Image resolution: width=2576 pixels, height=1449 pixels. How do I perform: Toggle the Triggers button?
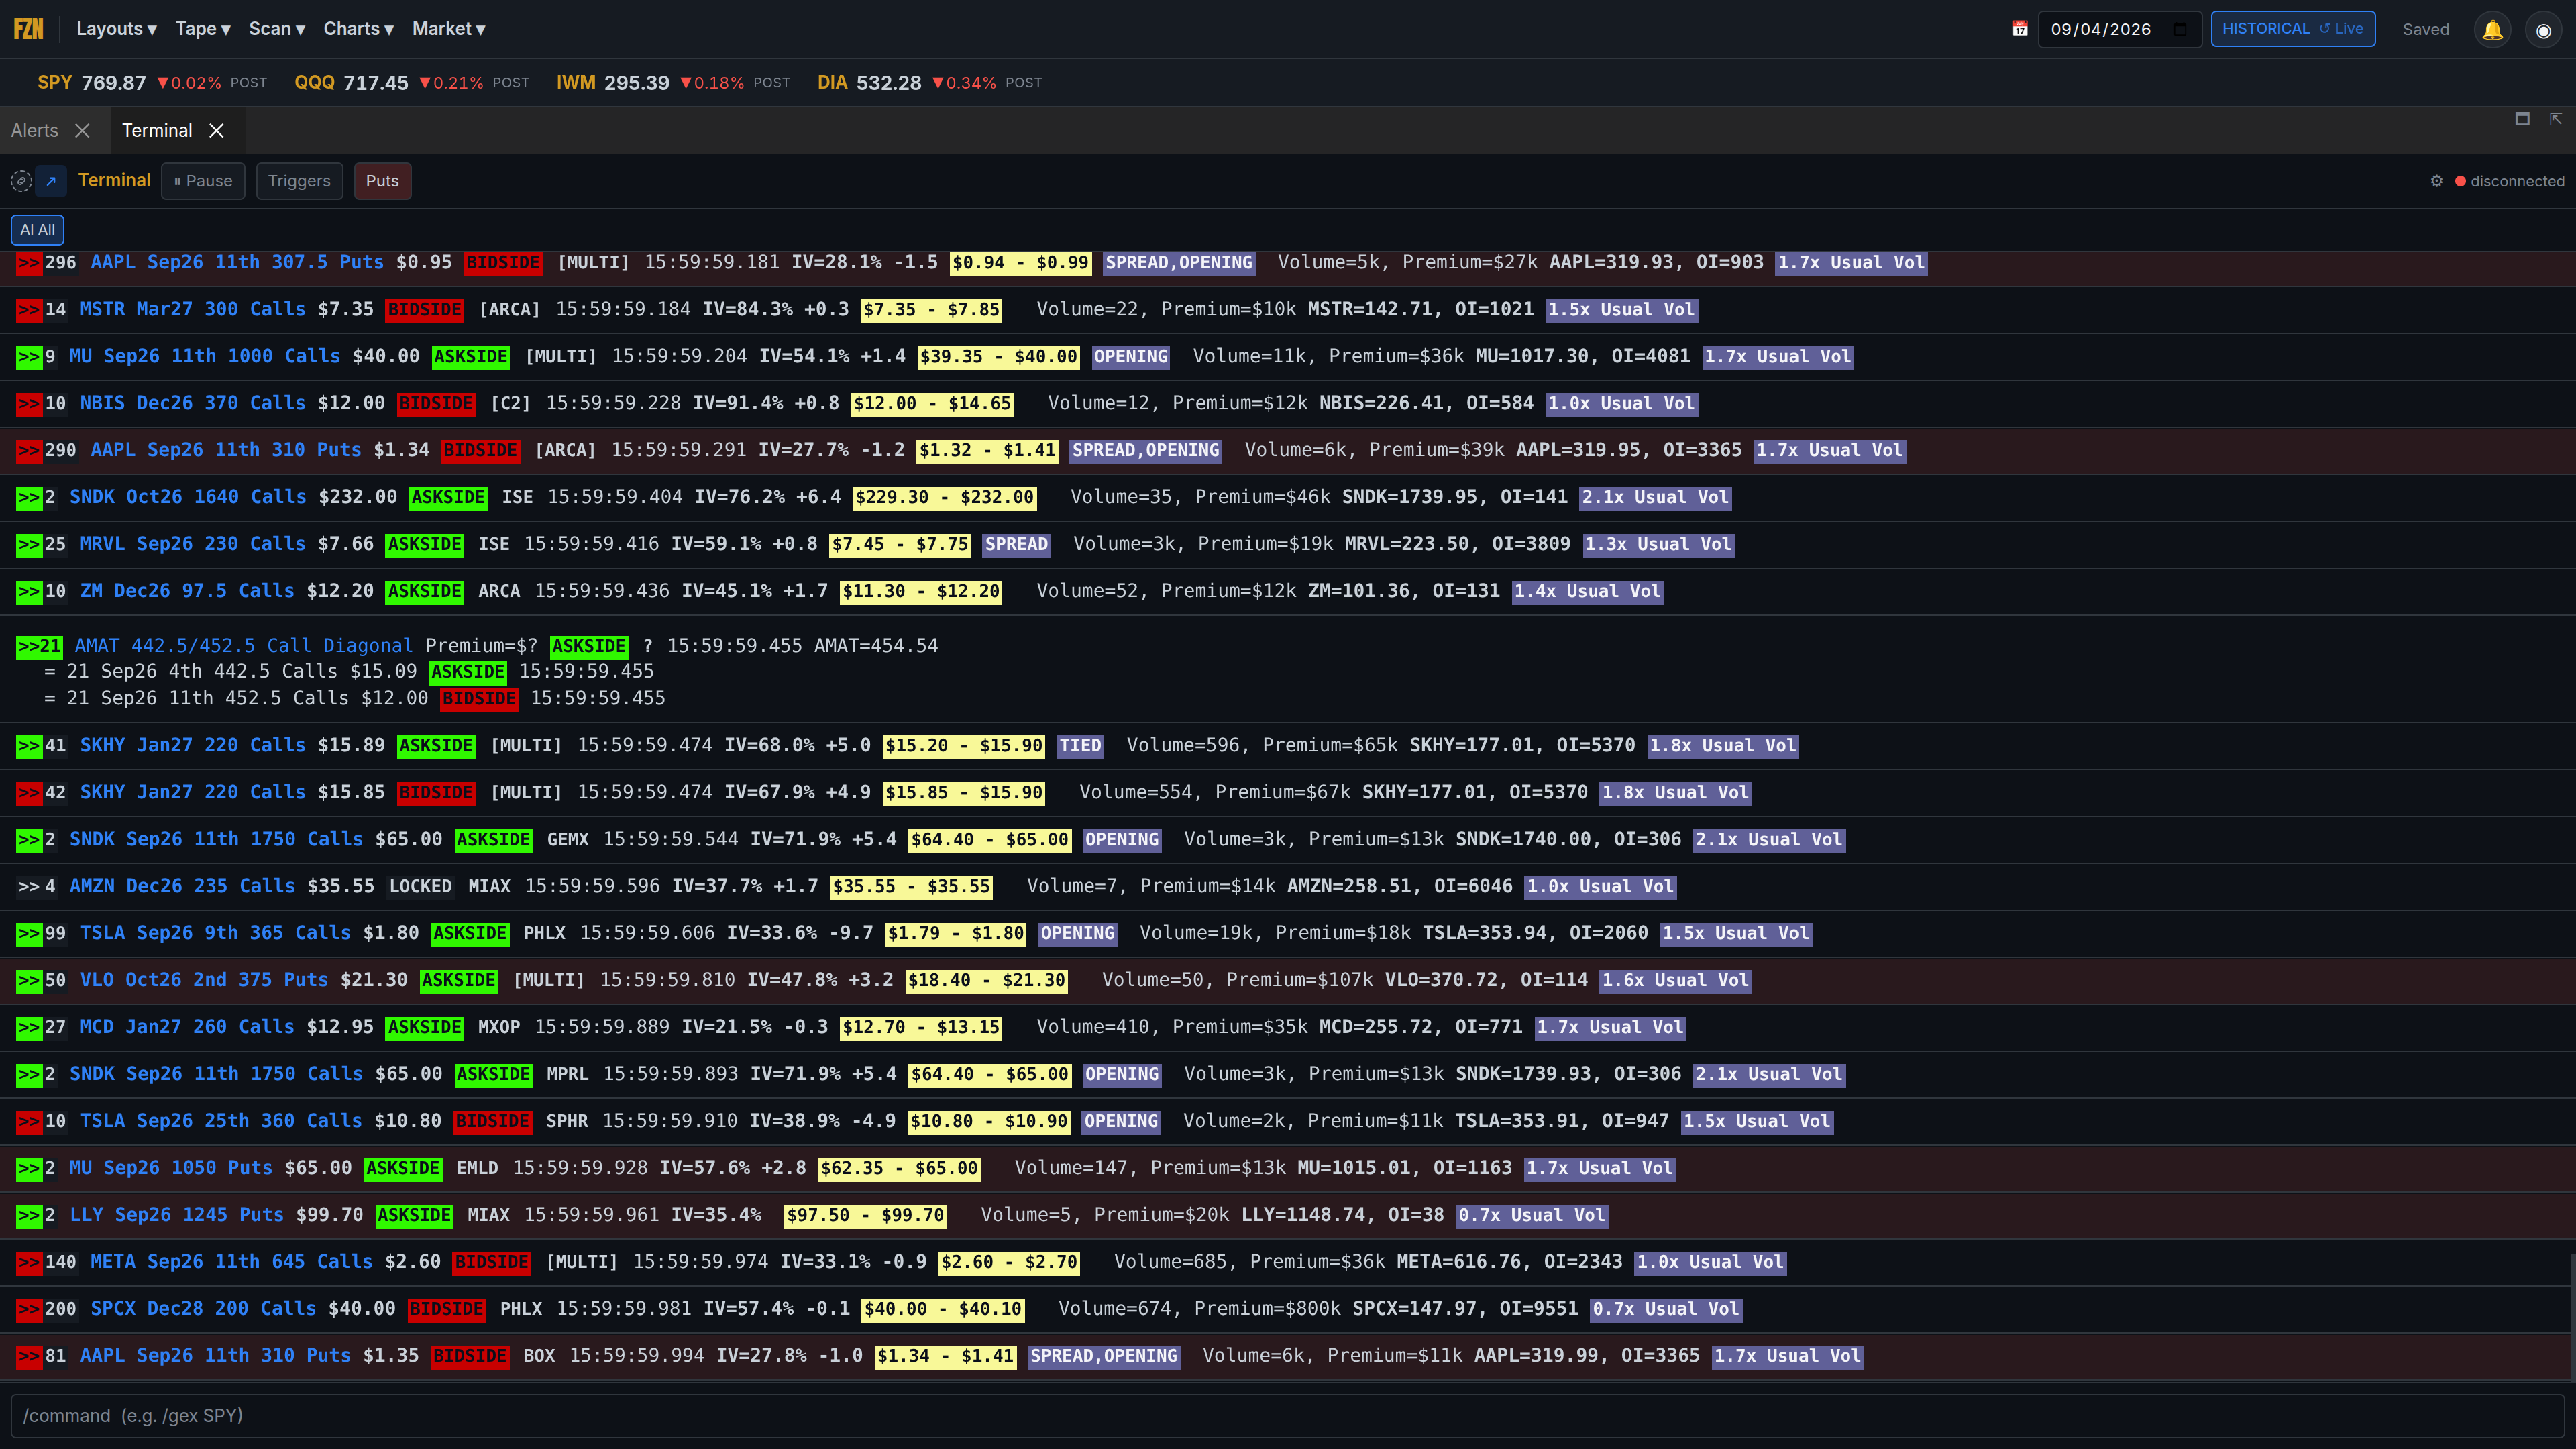(299, 181)
